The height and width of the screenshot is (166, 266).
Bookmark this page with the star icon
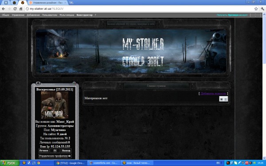[256, 9]
